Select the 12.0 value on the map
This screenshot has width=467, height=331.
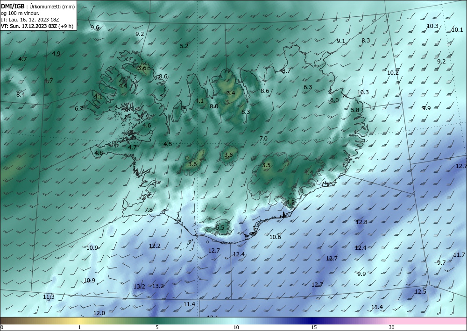point(99,313)
